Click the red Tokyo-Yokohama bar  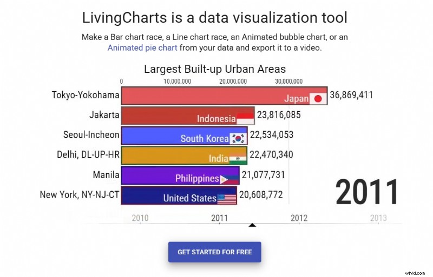pos(200,95)
